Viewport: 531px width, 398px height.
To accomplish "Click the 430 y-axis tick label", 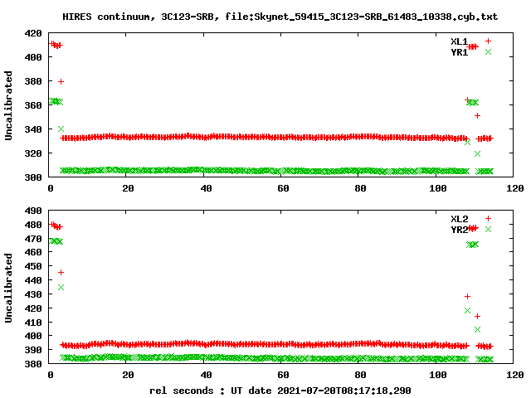I will [x=33, y=294].
